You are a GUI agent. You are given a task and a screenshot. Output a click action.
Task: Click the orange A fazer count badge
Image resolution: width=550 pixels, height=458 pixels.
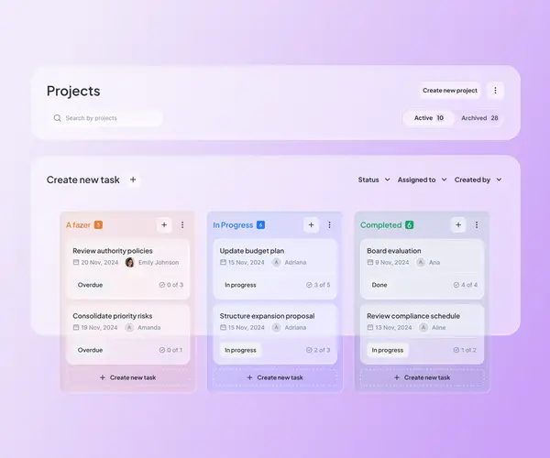99,224
